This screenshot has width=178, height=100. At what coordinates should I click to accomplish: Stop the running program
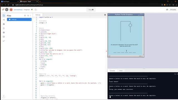91,10
